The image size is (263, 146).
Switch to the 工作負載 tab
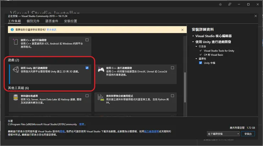point(15,21)
